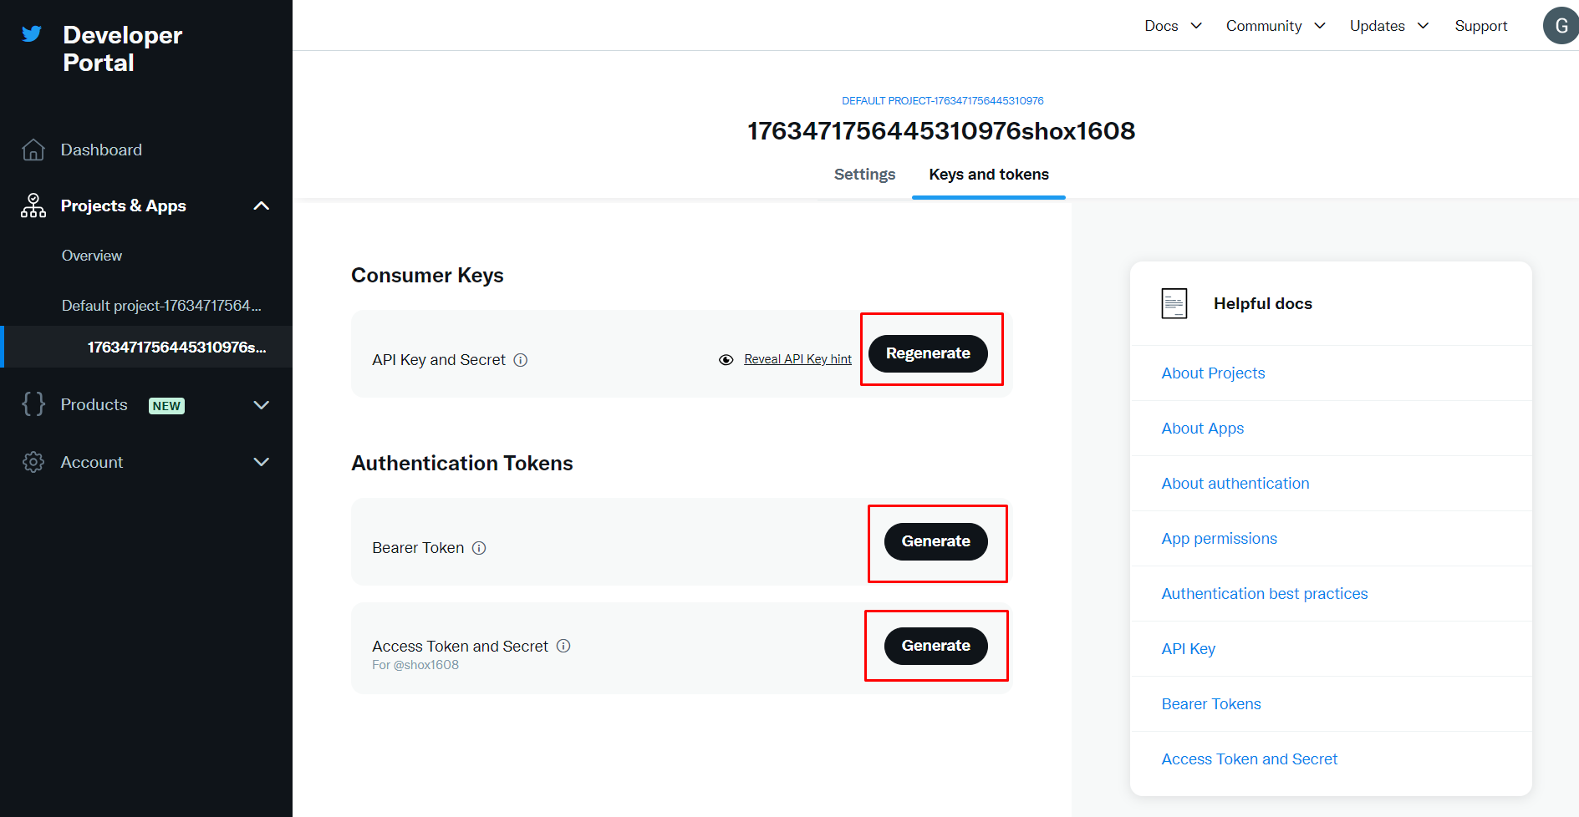Open the user profile avatar
Image resolution: width=1579 pixels, height=817 pixels.
point(1560,26)
